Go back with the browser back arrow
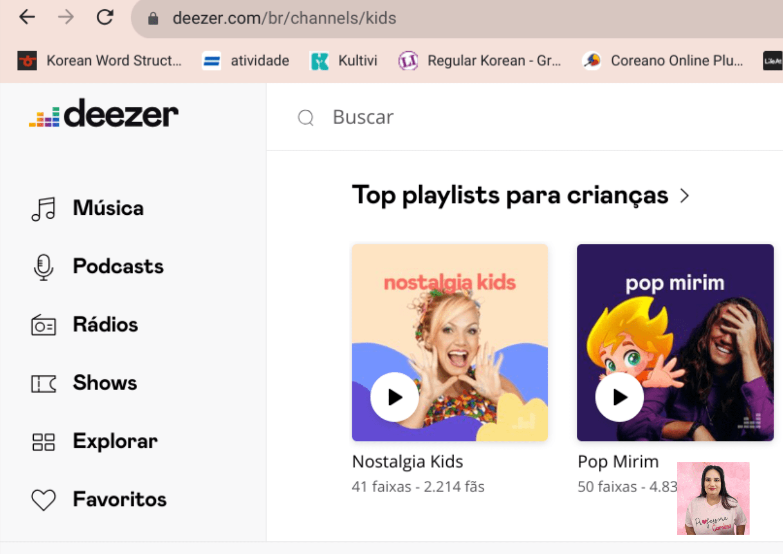The height and width of the screenshot is (554, 783). coord(27,17)
